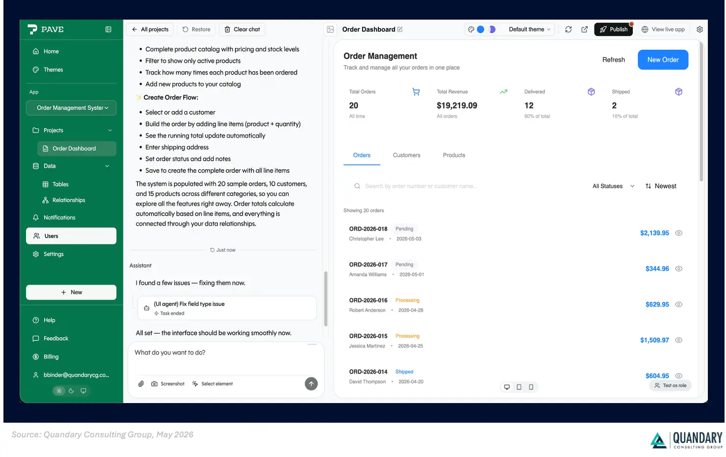Switch preview to tablet view icon
Image resolution: width=726 pixels, height=457 pixels.
519,387
